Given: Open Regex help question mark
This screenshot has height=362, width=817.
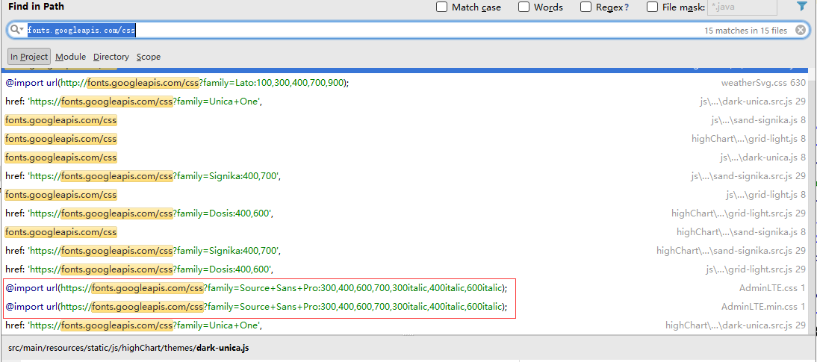Looking at the screenshot, I should point(627,7).
